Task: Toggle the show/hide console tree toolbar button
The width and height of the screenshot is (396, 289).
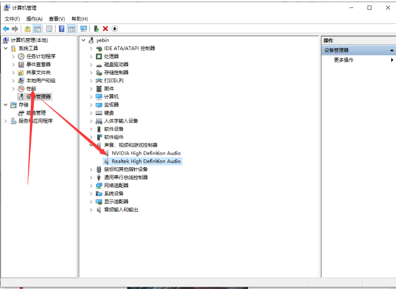Action: click(37, 29)
